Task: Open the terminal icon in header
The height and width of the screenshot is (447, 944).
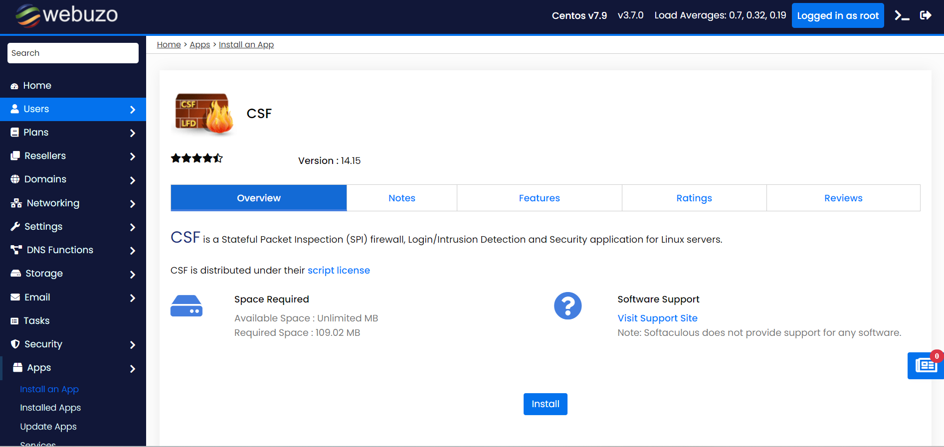Action: [902, 15]
